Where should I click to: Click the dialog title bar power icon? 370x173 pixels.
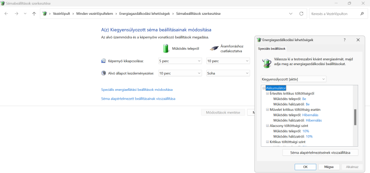pos(259,40)
